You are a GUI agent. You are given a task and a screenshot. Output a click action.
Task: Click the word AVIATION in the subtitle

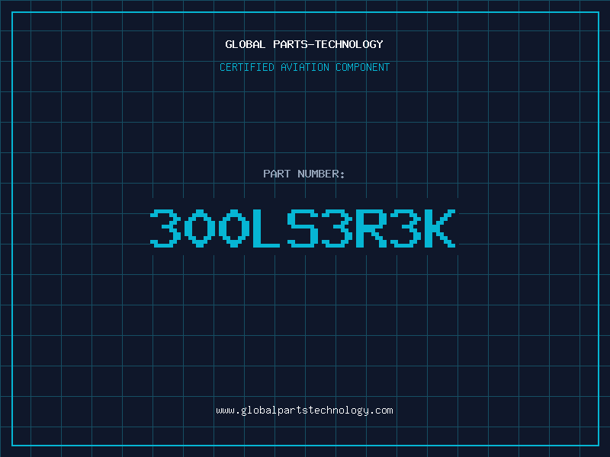point(305,67)
